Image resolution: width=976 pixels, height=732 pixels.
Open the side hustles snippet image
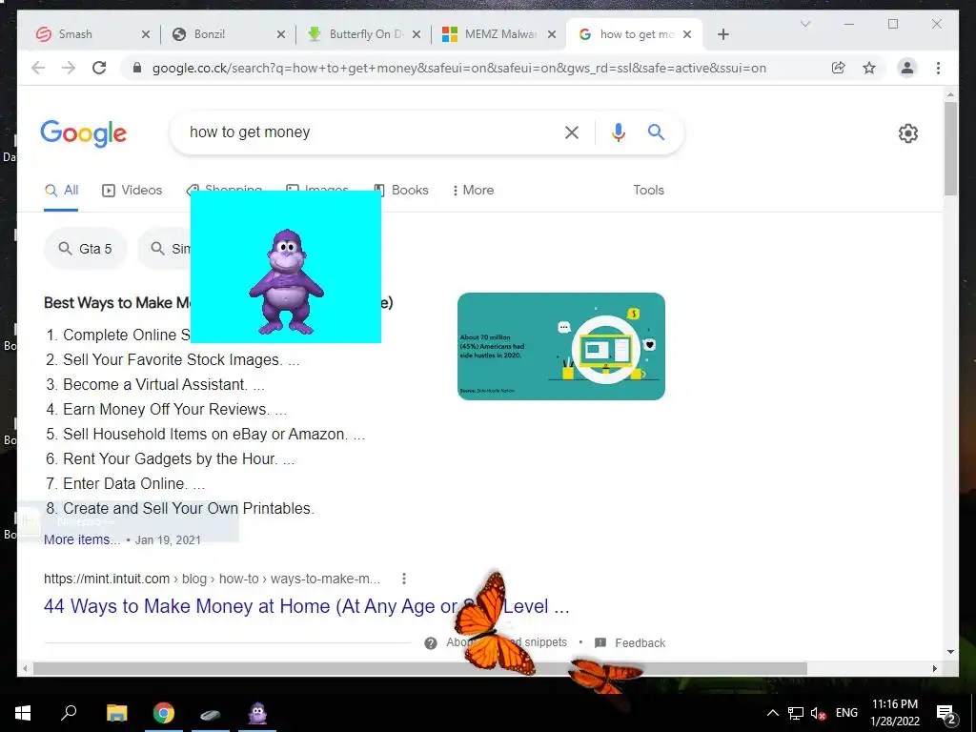560,346
